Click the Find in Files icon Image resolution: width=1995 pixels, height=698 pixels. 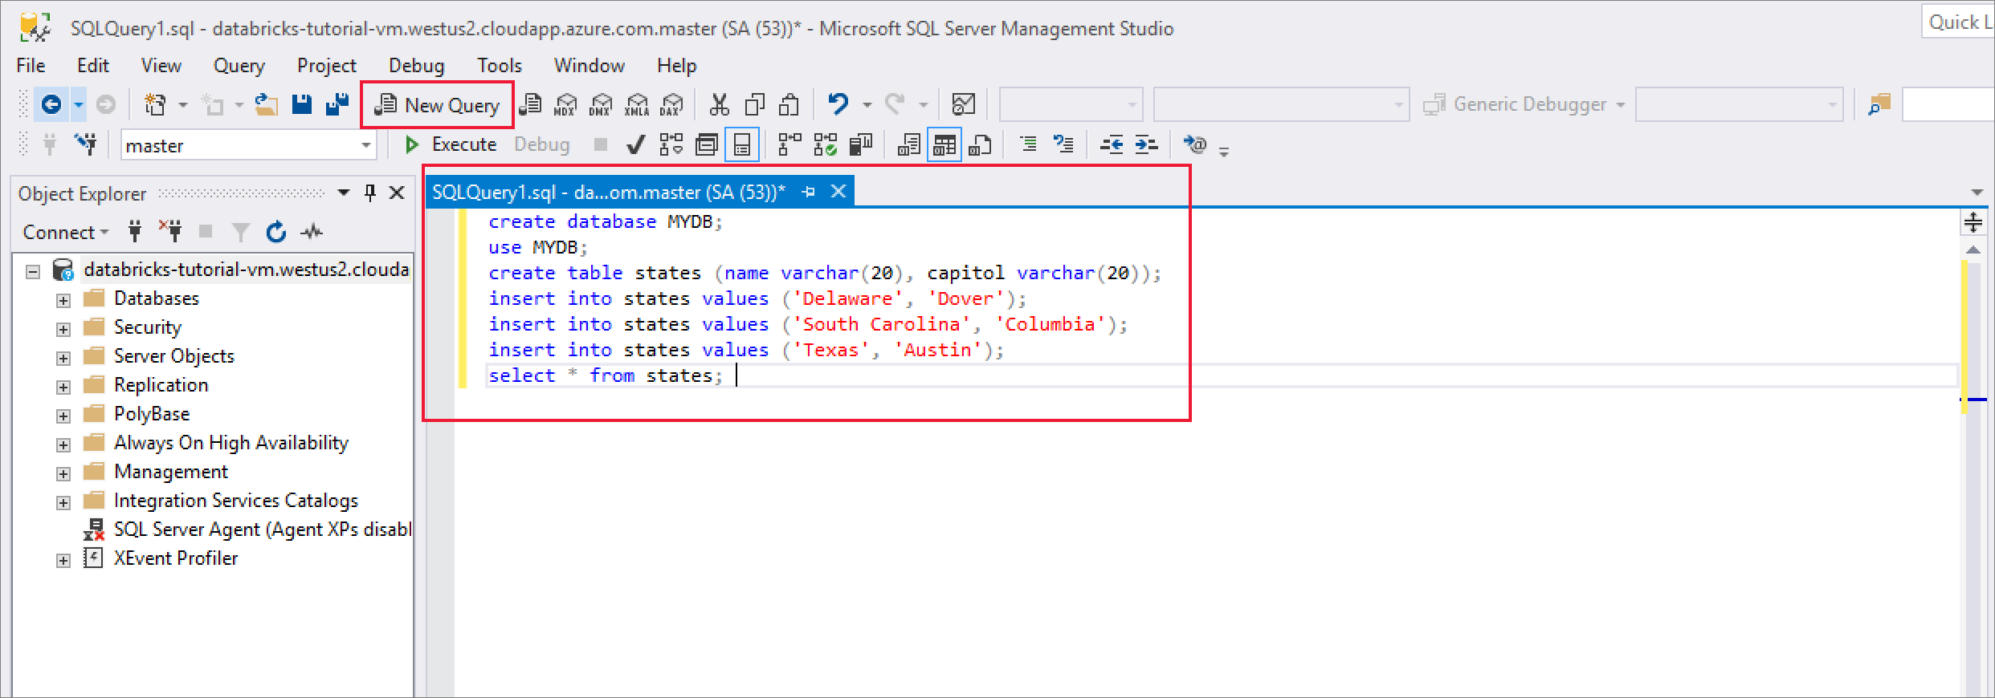(1879, 104)
